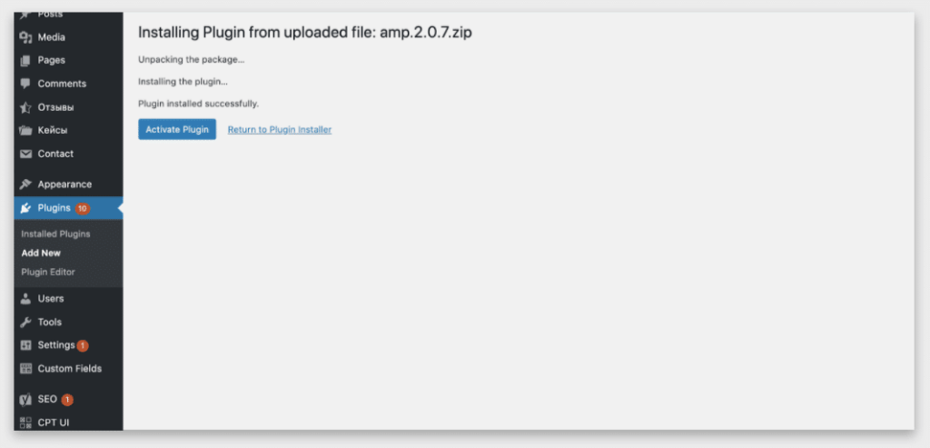Click the Custom Fields icon
930x448 pixels.
pyautogui.click(x=25, y=369)
